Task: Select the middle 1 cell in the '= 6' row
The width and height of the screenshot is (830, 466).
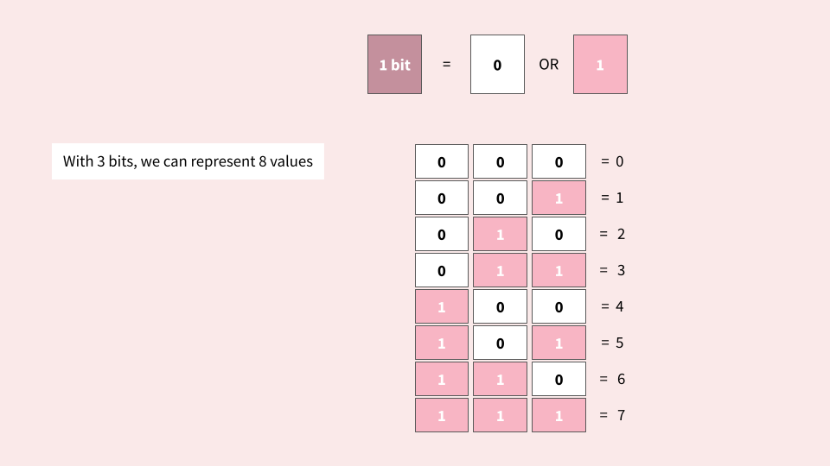Action: pos(500,379)
